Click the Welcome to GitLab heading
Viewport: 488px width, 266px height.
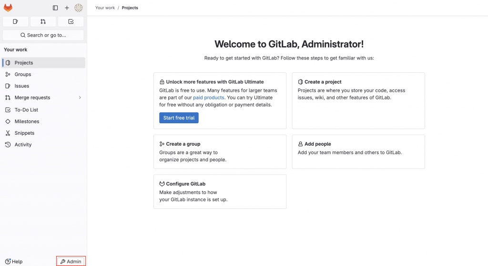click(x=289, y=44)
